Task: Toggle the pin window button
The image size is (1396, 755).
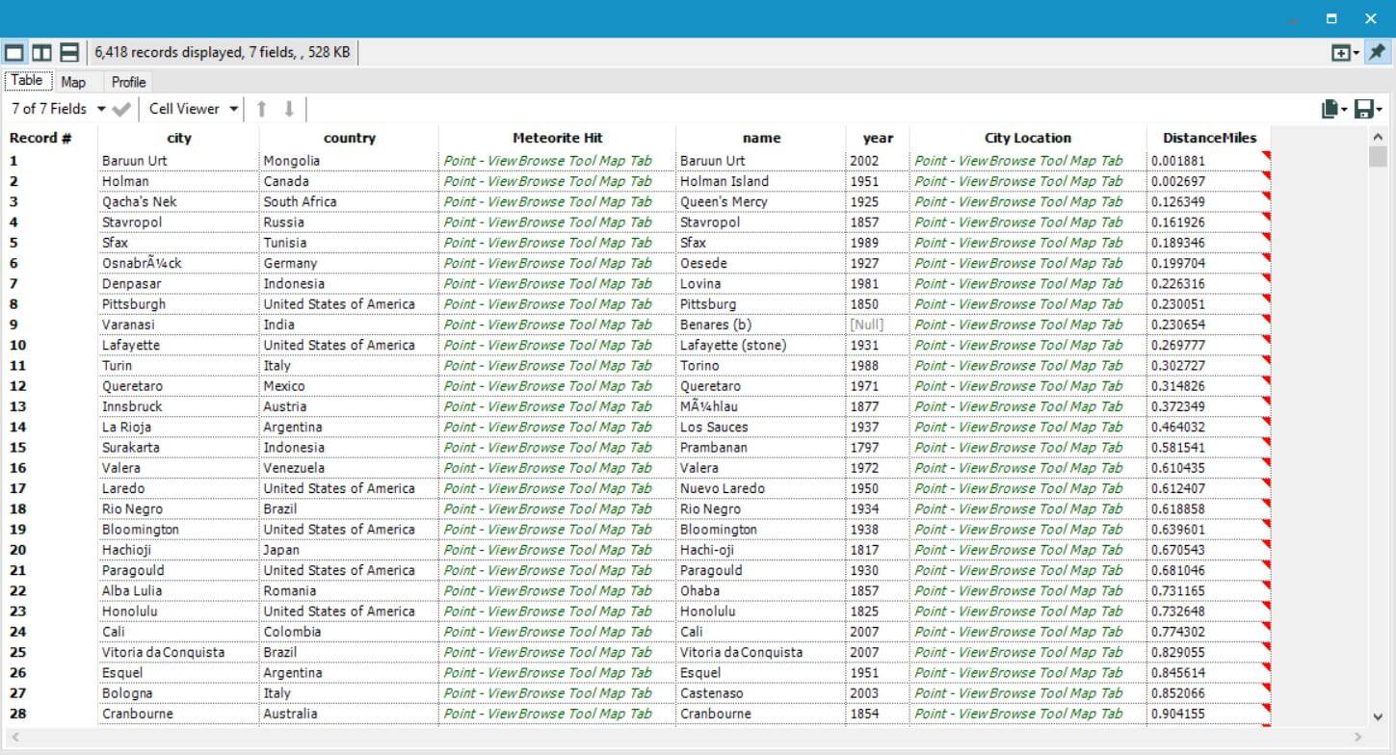Action: click(1377, 52)
